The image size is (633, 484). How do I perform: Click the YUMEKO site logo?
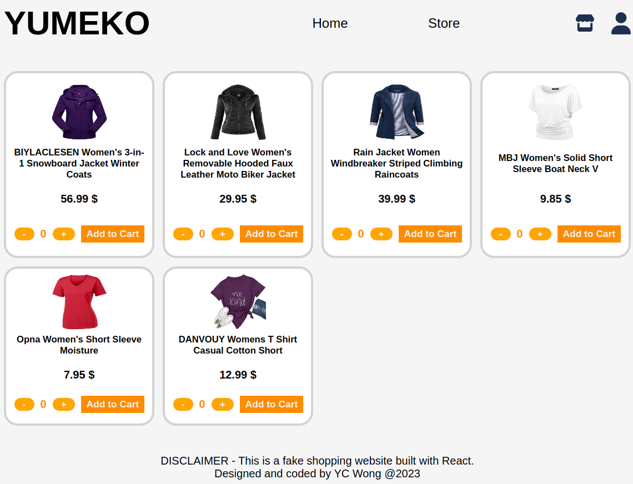tap(77, 23)
